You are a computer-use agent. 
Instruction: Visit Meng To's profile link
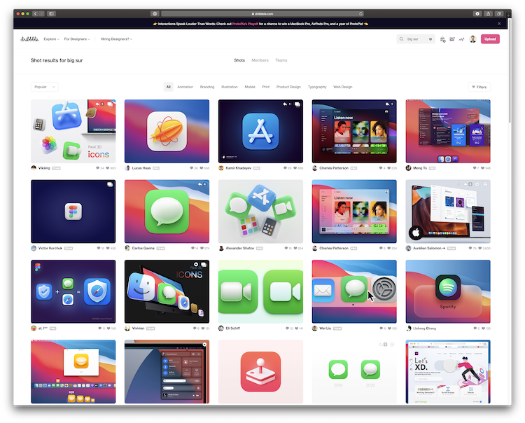(x=420, y=168)
